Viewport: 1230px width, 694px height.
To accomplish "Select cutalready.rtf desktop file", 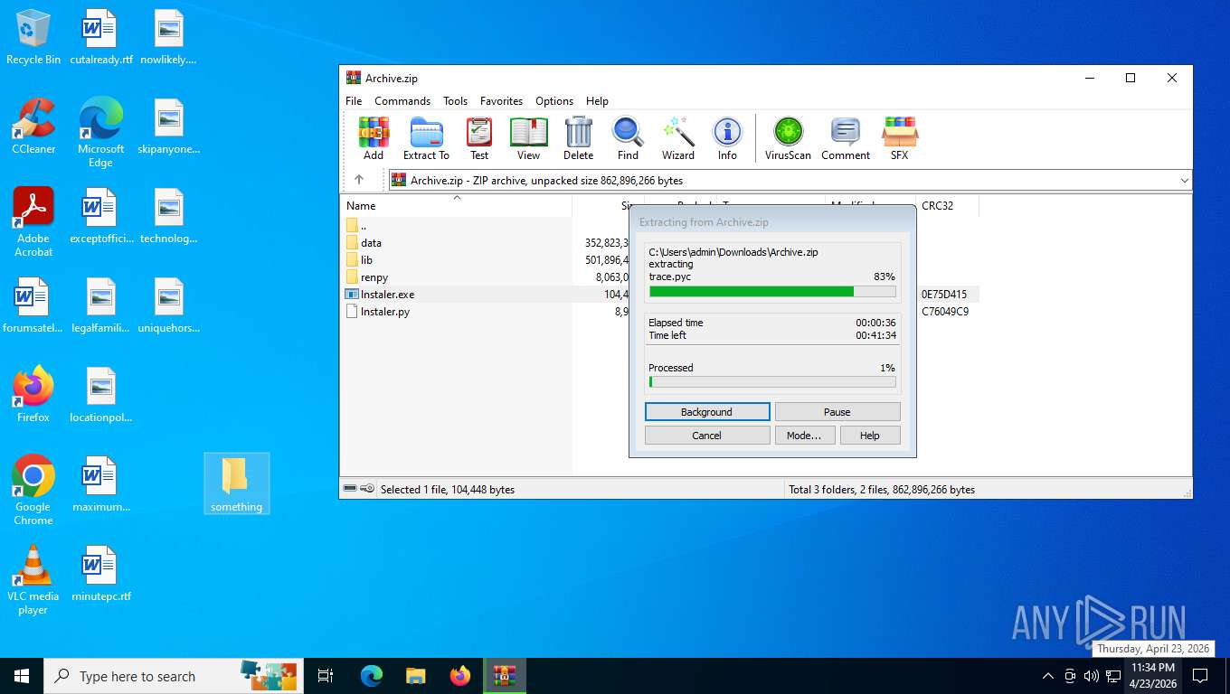I will [x=100, y=38].
